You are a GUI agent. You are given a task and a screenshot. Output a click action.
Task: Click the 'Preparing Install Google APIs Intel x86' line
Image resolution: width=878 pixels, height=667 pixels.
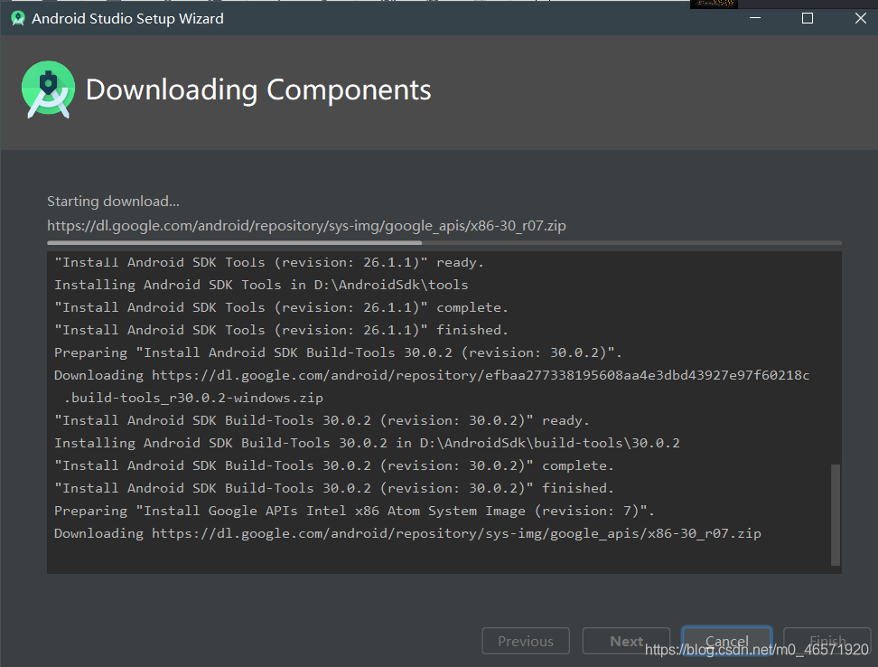tap(354, 511)
